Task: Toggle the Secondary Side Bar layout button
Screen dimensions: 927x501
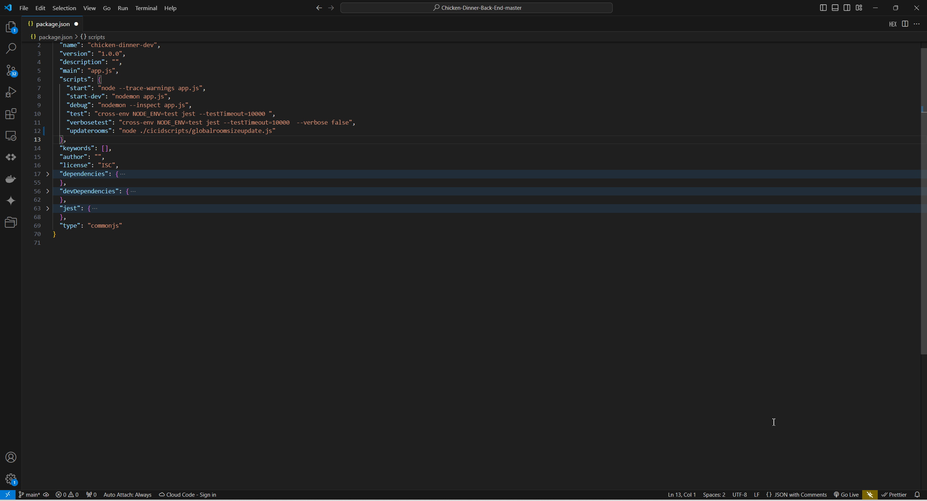Action: point(847,8)
